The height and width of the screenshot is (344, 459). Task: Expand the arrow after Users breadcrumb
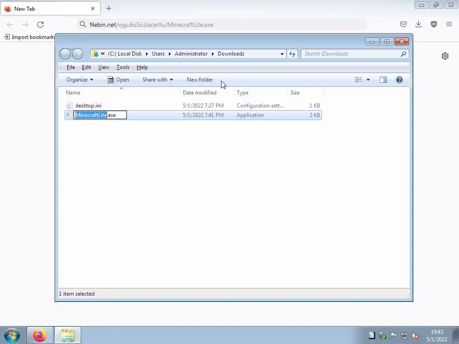tap(169, 54)
